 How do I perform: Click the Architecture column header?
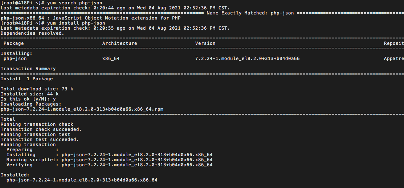(x=119, y=43)
